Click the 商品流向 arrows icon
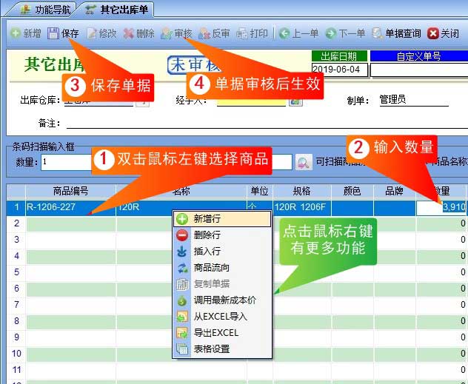The width and height of the screenshot is (468, 384). (x=181, y=268)
